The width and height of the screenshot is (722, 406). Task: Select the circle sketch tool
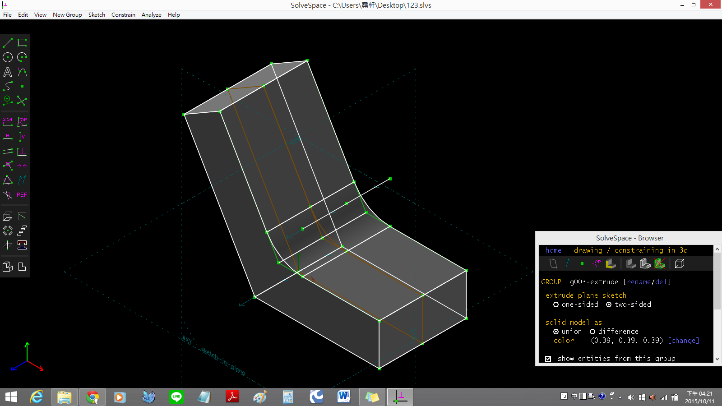(8, 57)
